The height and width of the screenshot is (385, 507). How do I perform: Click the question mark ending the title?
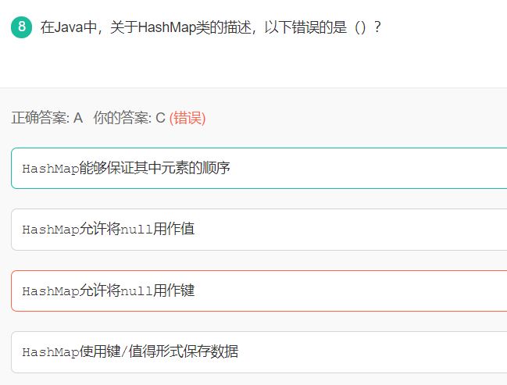pyautogui.click(x=377, y=27)
